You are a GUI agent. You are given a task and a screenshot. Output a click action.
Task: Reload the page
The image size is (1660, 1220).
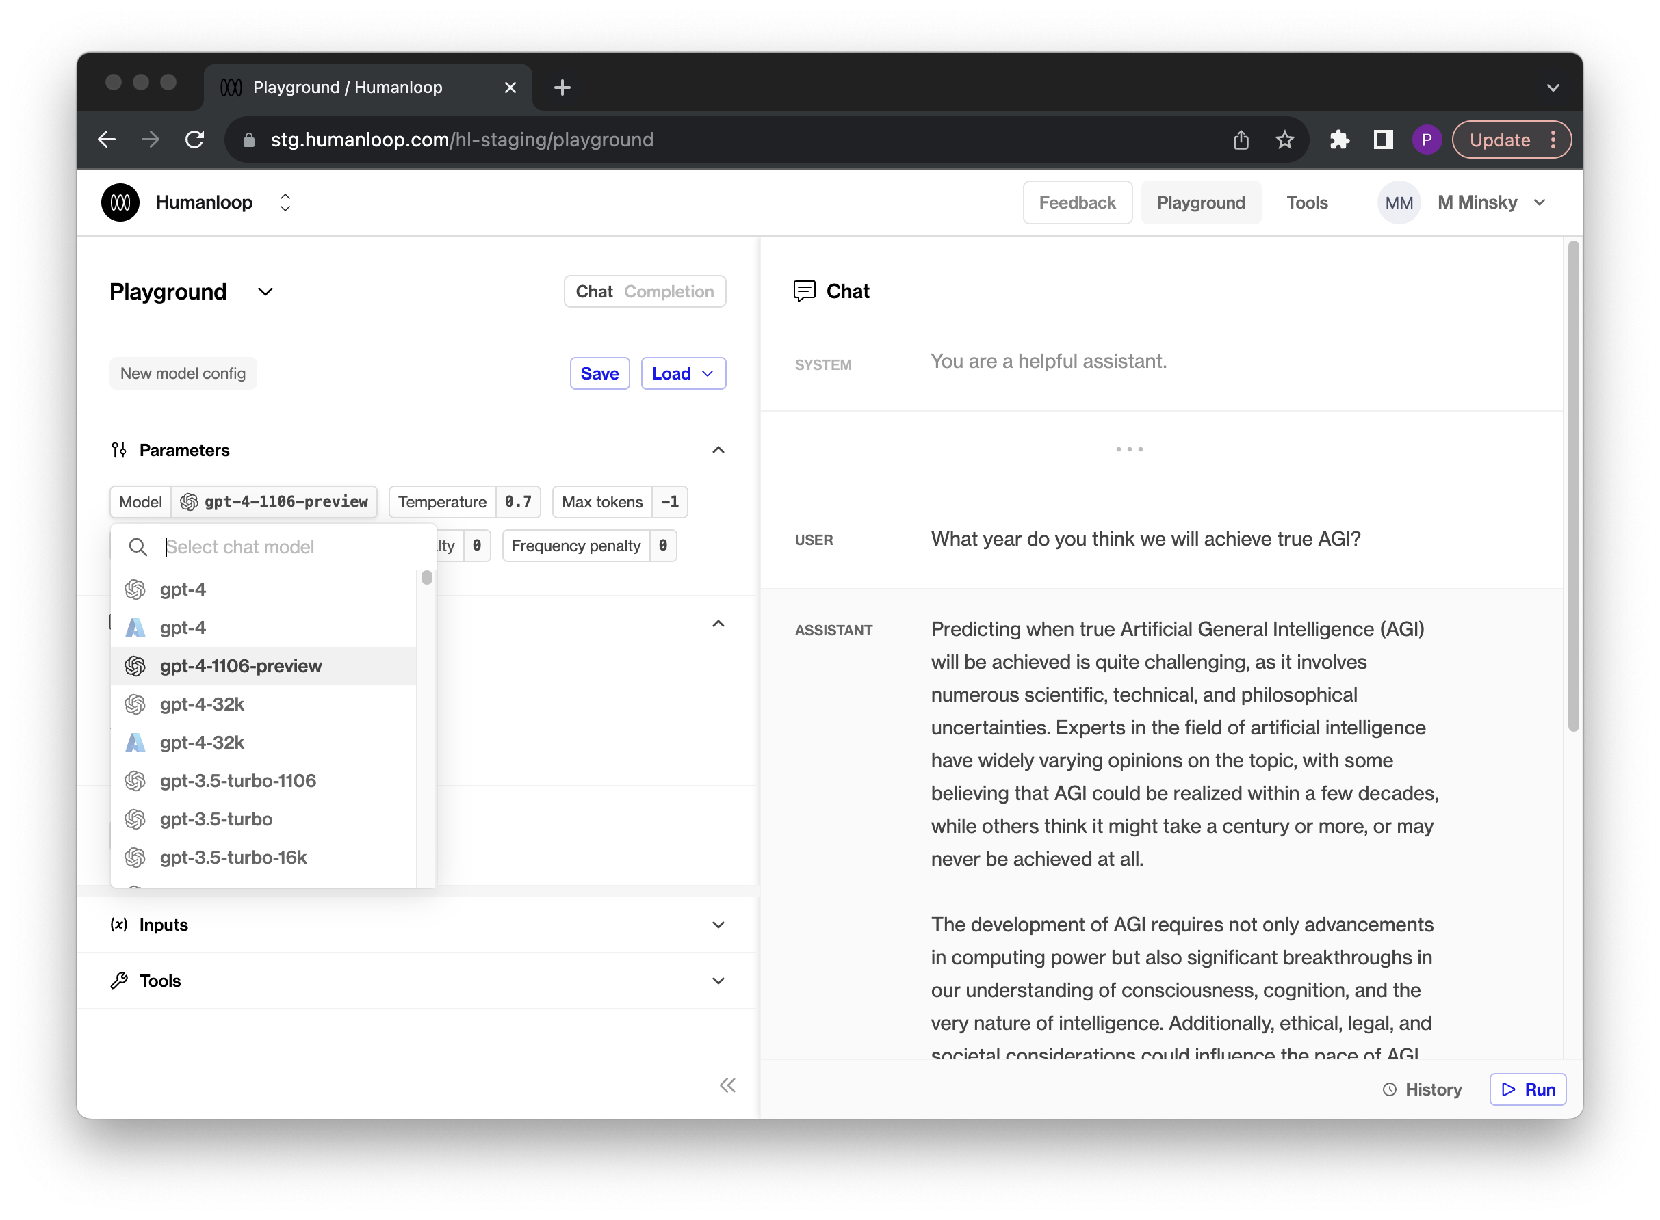(x=194, y=140)
